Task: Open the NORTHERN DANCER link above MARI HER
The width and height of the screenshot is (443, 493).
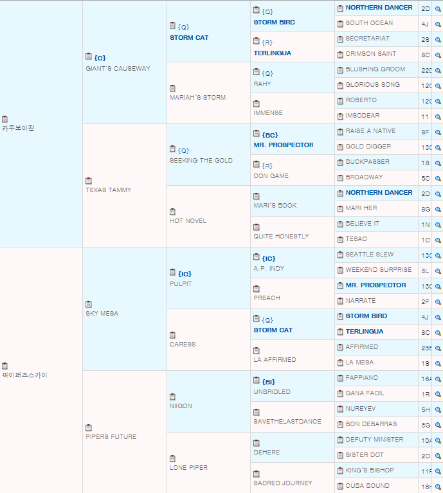Action: (379, 192)
